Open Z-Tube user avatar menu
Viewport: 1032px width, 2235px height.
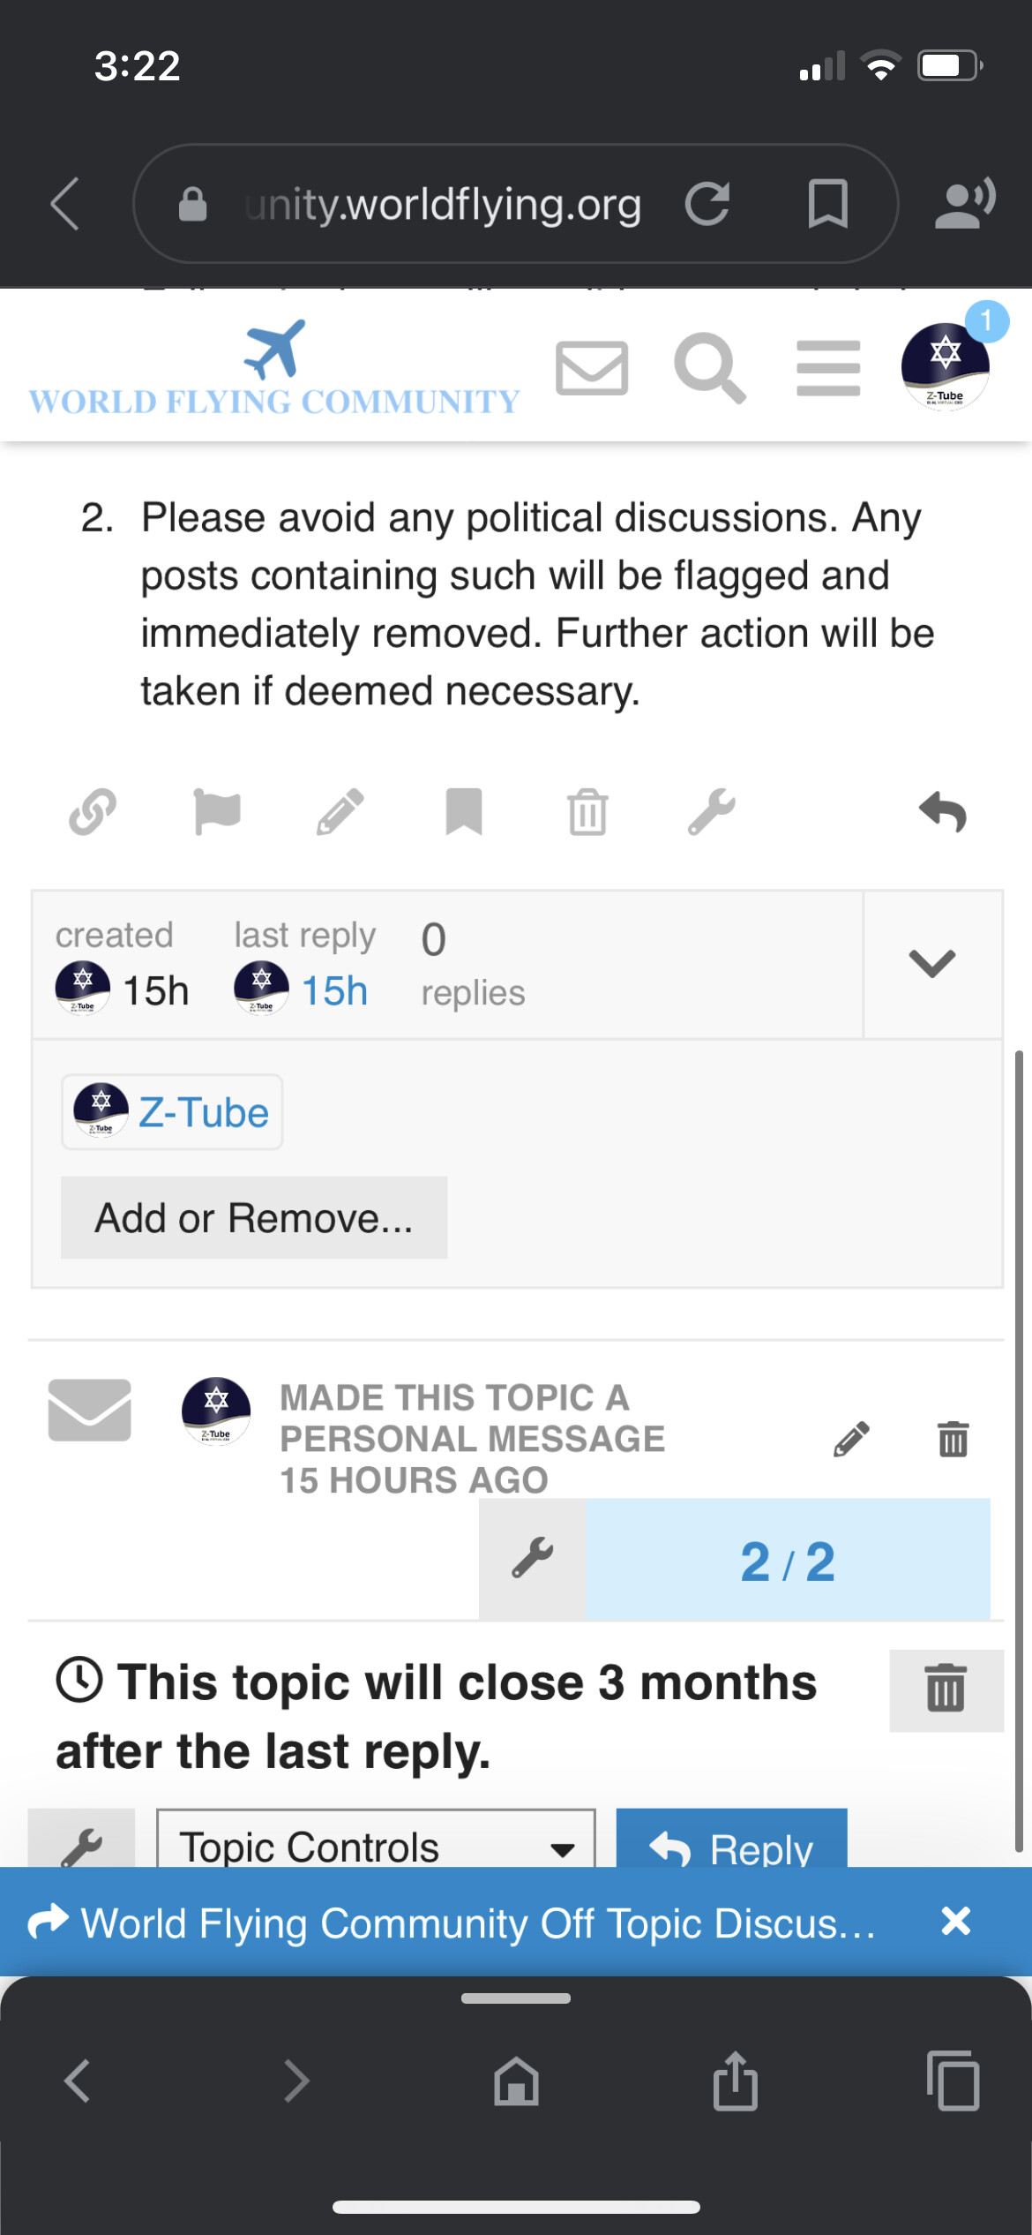coord(946,366)
